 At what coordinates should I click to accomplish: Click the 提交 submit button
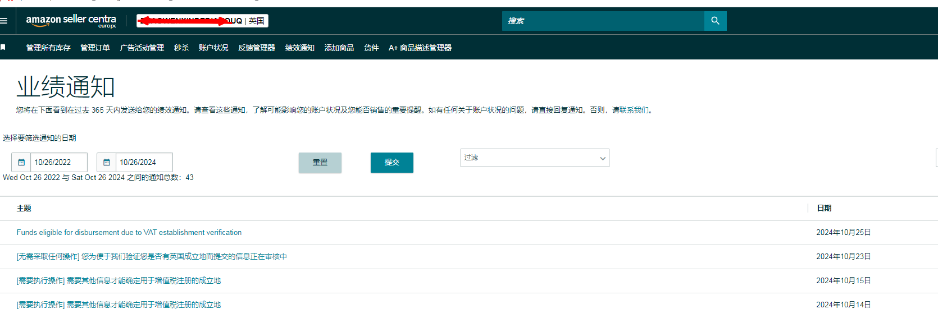click(x=391, y=162)
